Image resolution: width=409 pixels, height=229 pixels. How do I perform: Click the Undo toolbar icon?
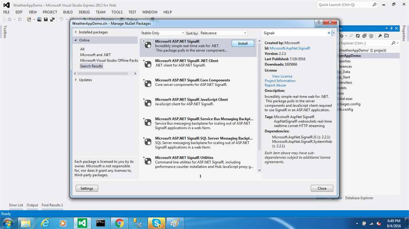click(61, 19)
